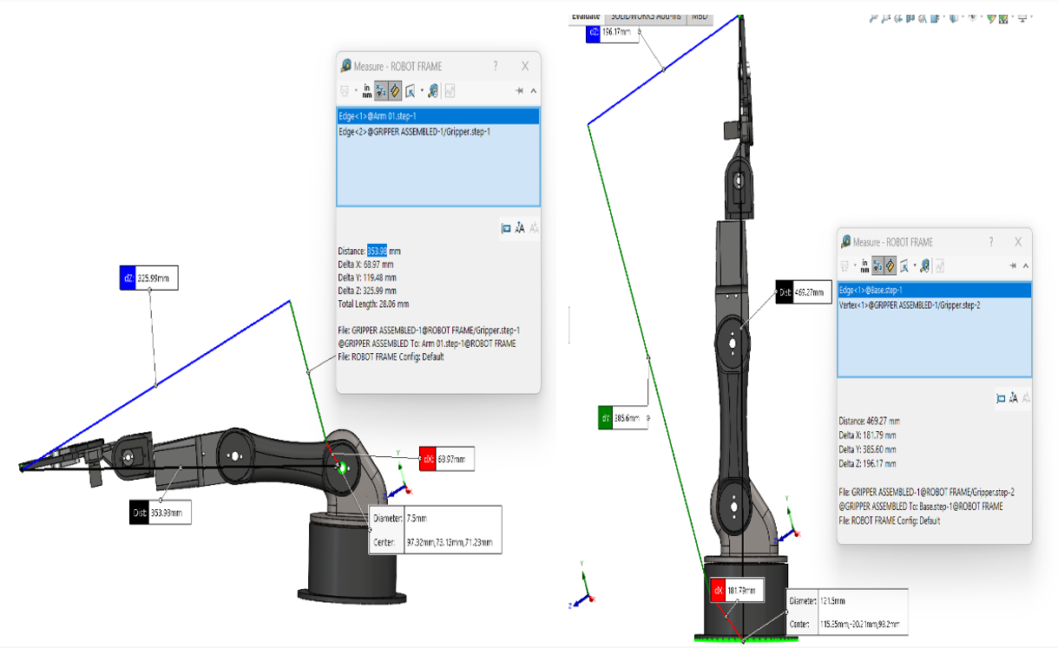Viewport: 1058px width, 648px height.
Task: Click Delta Y: 119.48 mm text
Action: click(x=367, y=278)
